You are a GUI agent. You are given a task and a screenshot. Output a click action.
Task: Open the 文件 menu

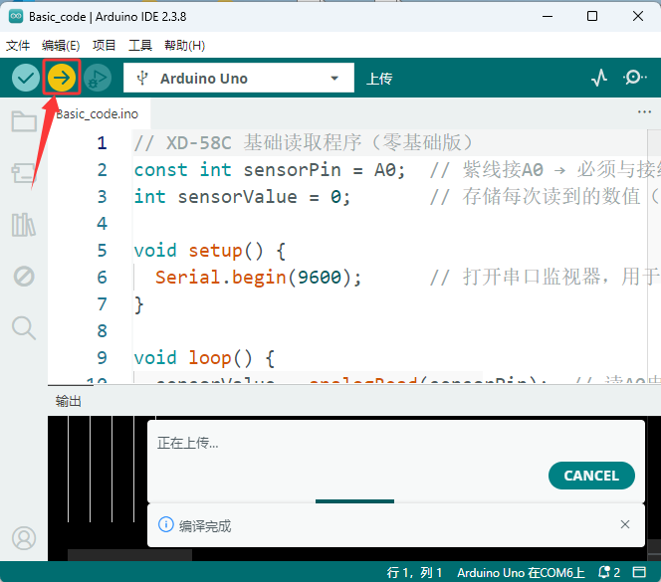[x=18, y=46]
